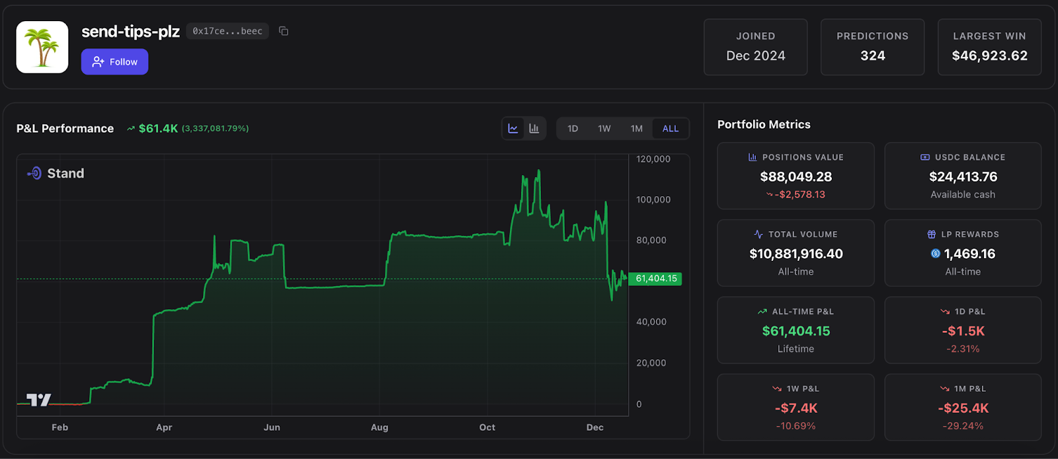Select the ALL time range
This screenshot has height=459, width=1058.
coord(671,129)
